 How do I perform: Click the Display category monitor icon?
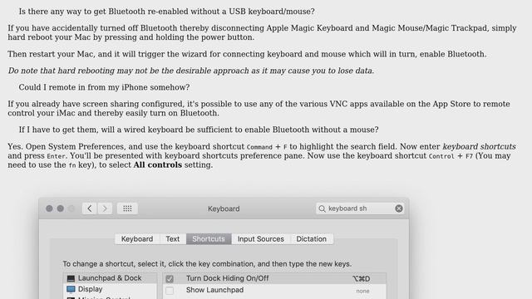[71, 289]
